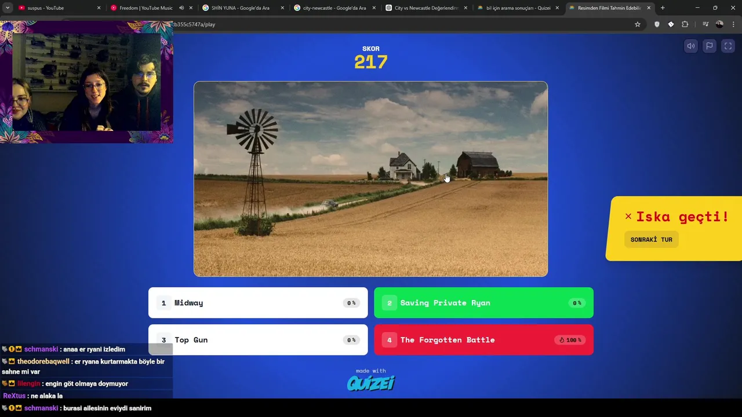
Task: Click the number 2 badge on green answer
Action: (390, 303)
